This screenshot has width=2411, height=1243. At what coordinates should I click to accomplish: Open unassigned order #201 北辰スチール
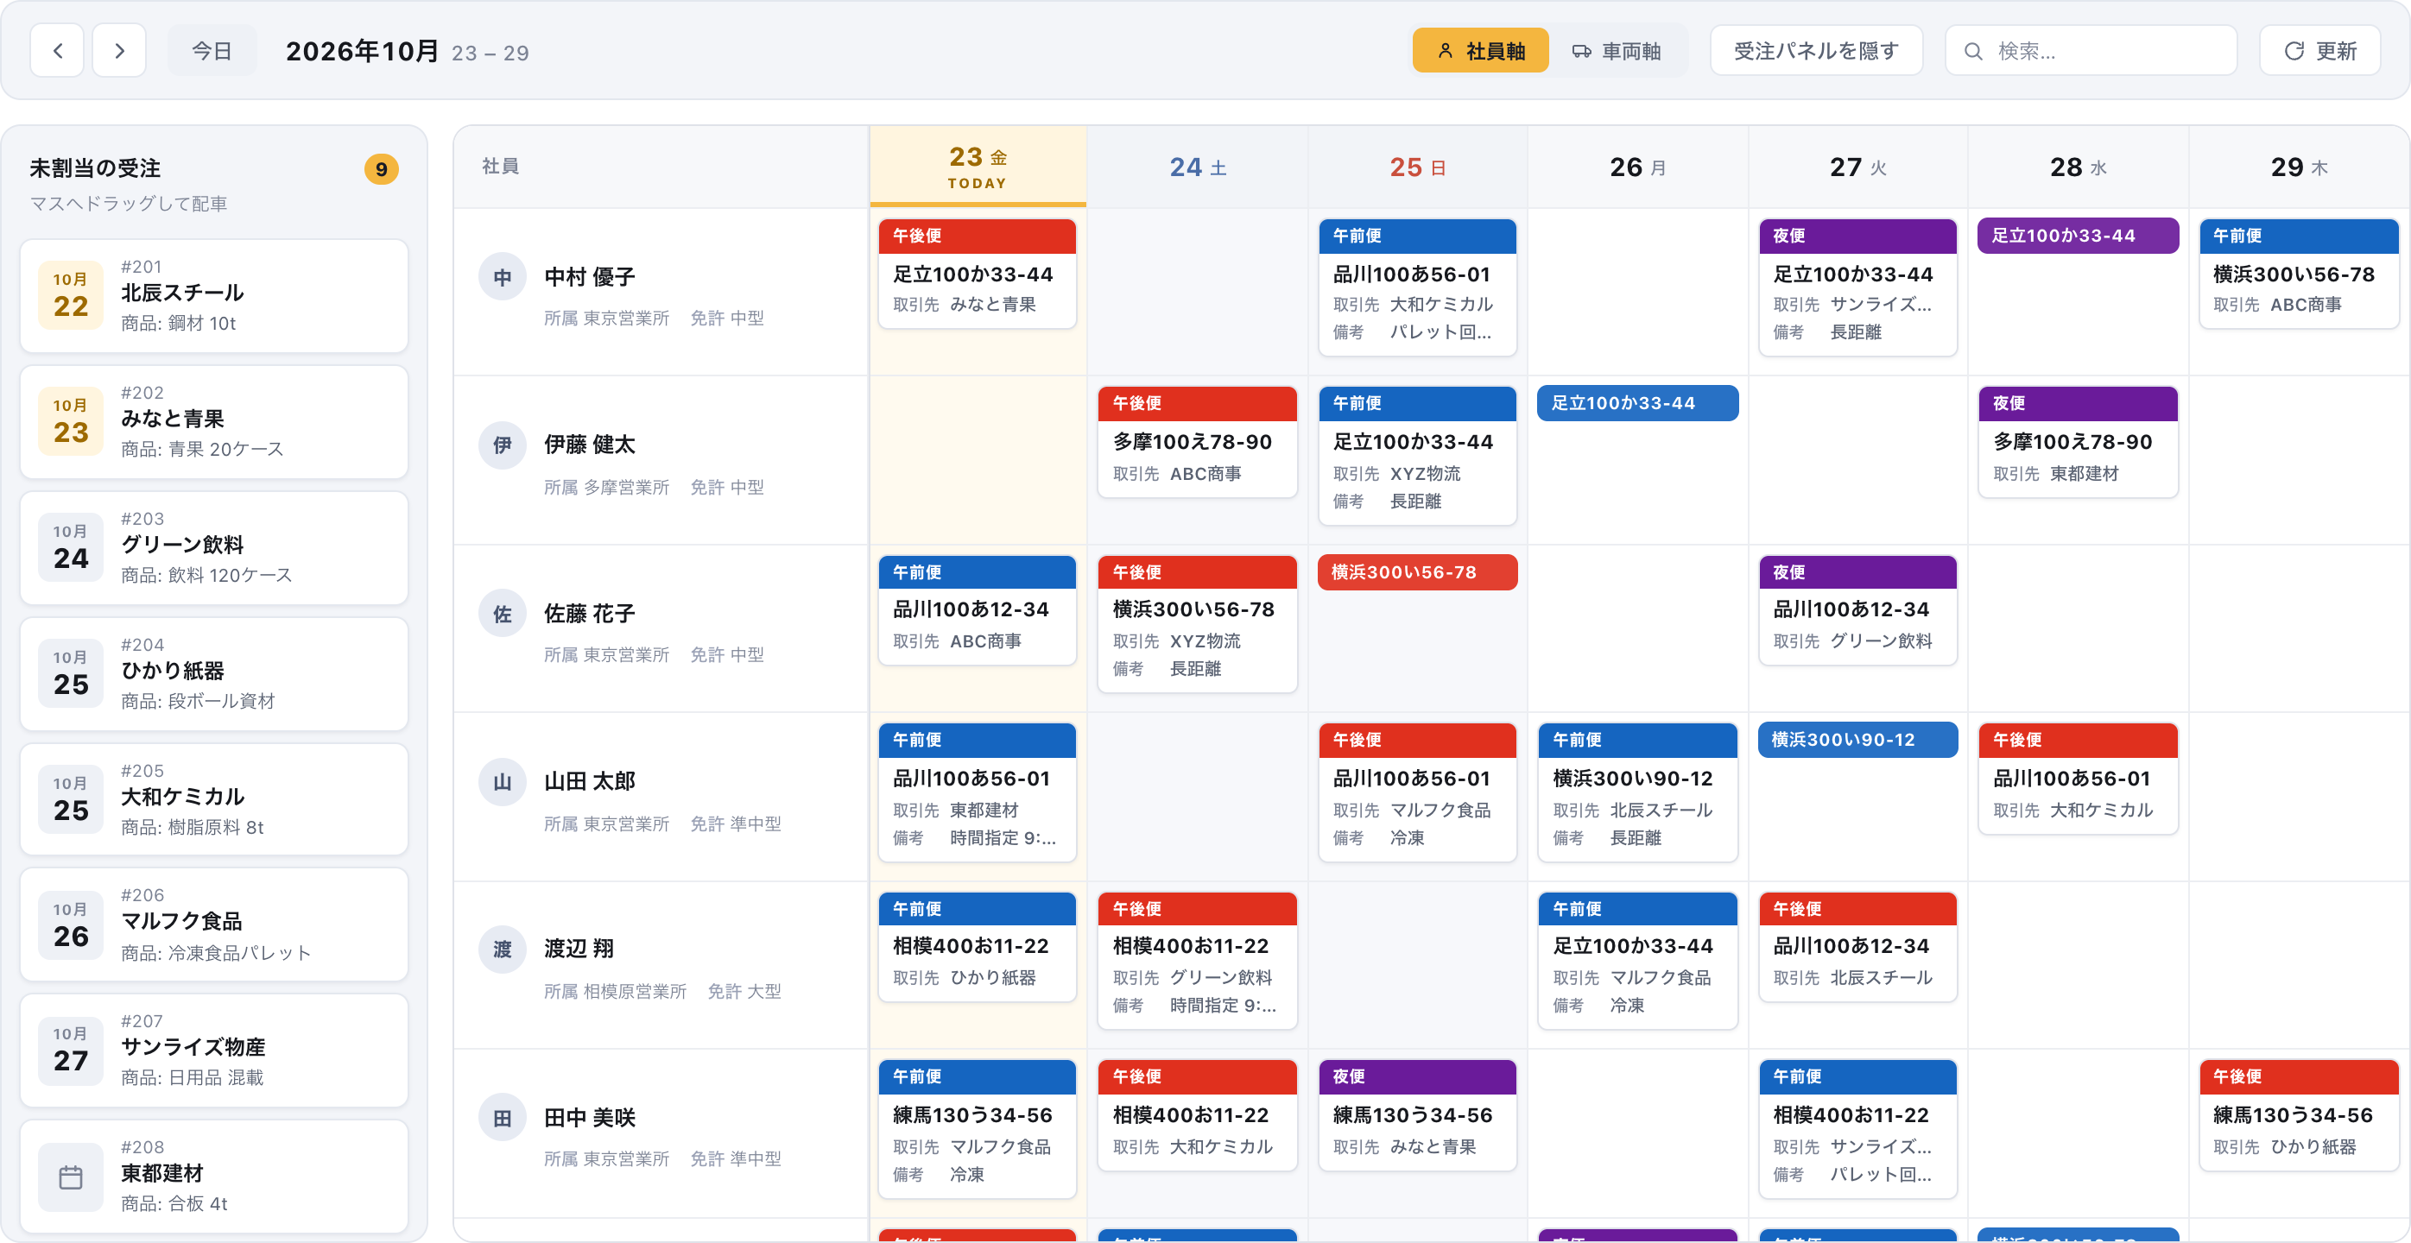tap(214, 295)
